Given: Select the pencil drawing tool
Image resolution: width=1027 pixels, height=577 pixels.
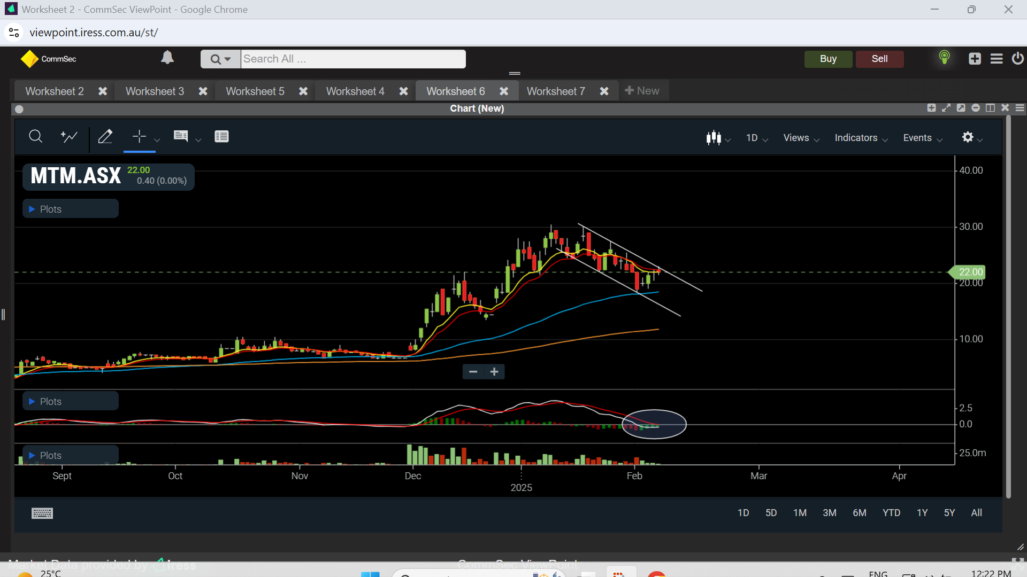Looking at the screenshot, I should coord(105,137).
